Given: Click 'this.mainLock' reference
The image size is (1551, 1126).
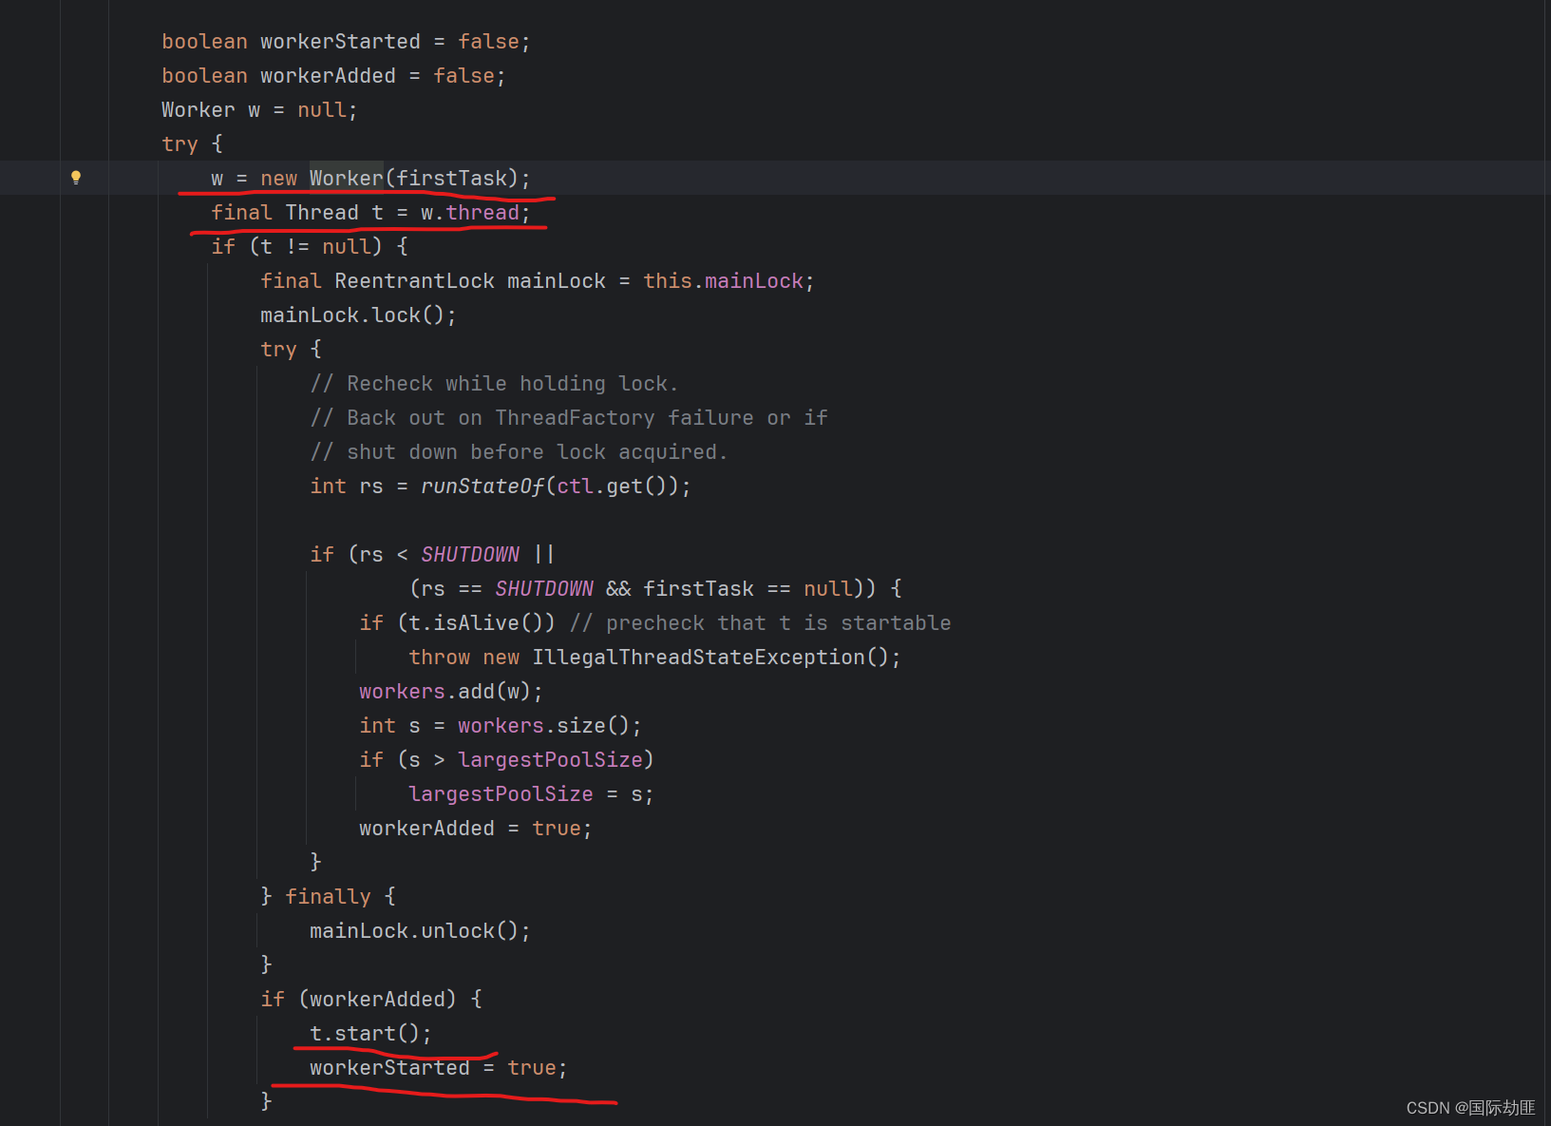Looking at the screenshot, I should click(x=724, y=281).
